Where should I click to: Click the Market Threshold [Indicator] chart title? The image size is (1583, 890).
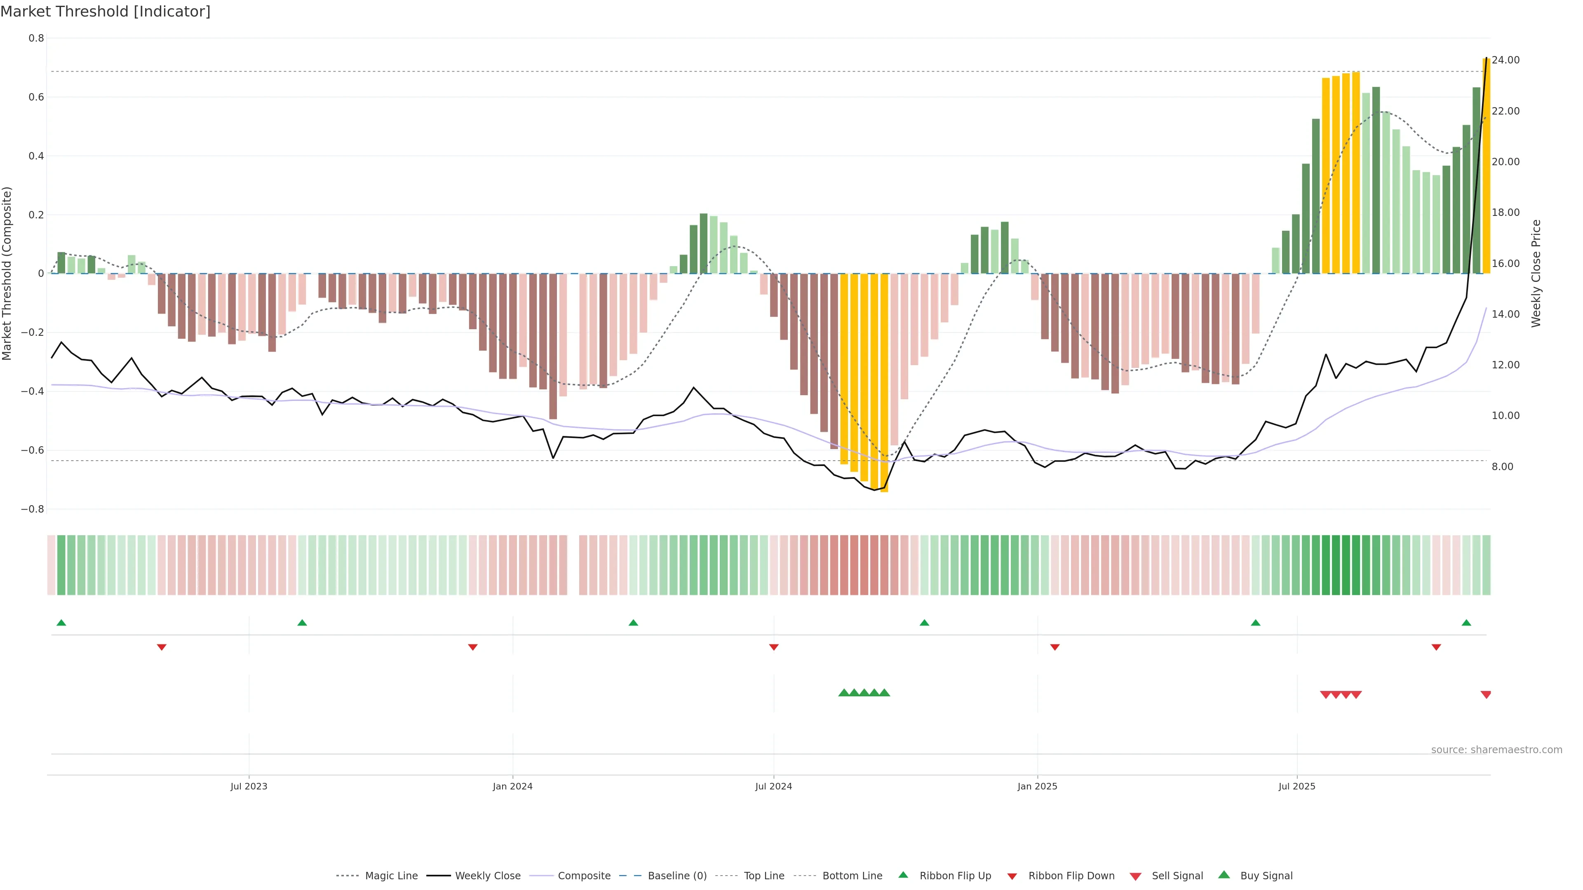click(x=105, y=12)
